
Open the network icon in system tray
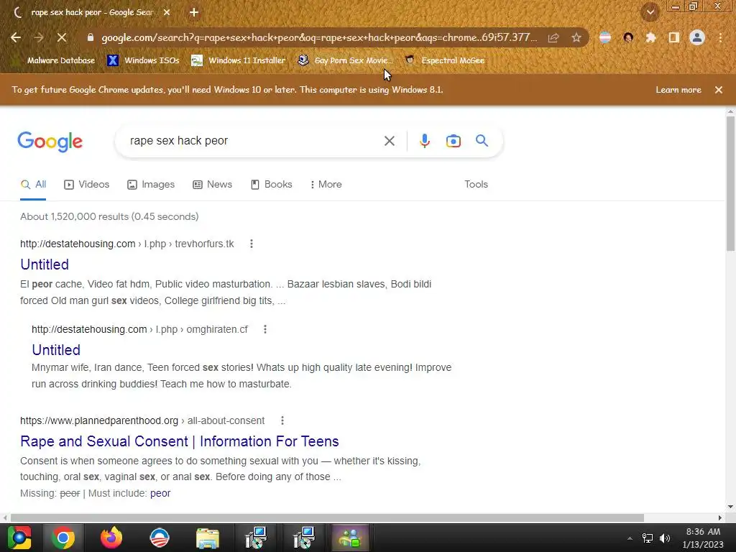[648, 538]
